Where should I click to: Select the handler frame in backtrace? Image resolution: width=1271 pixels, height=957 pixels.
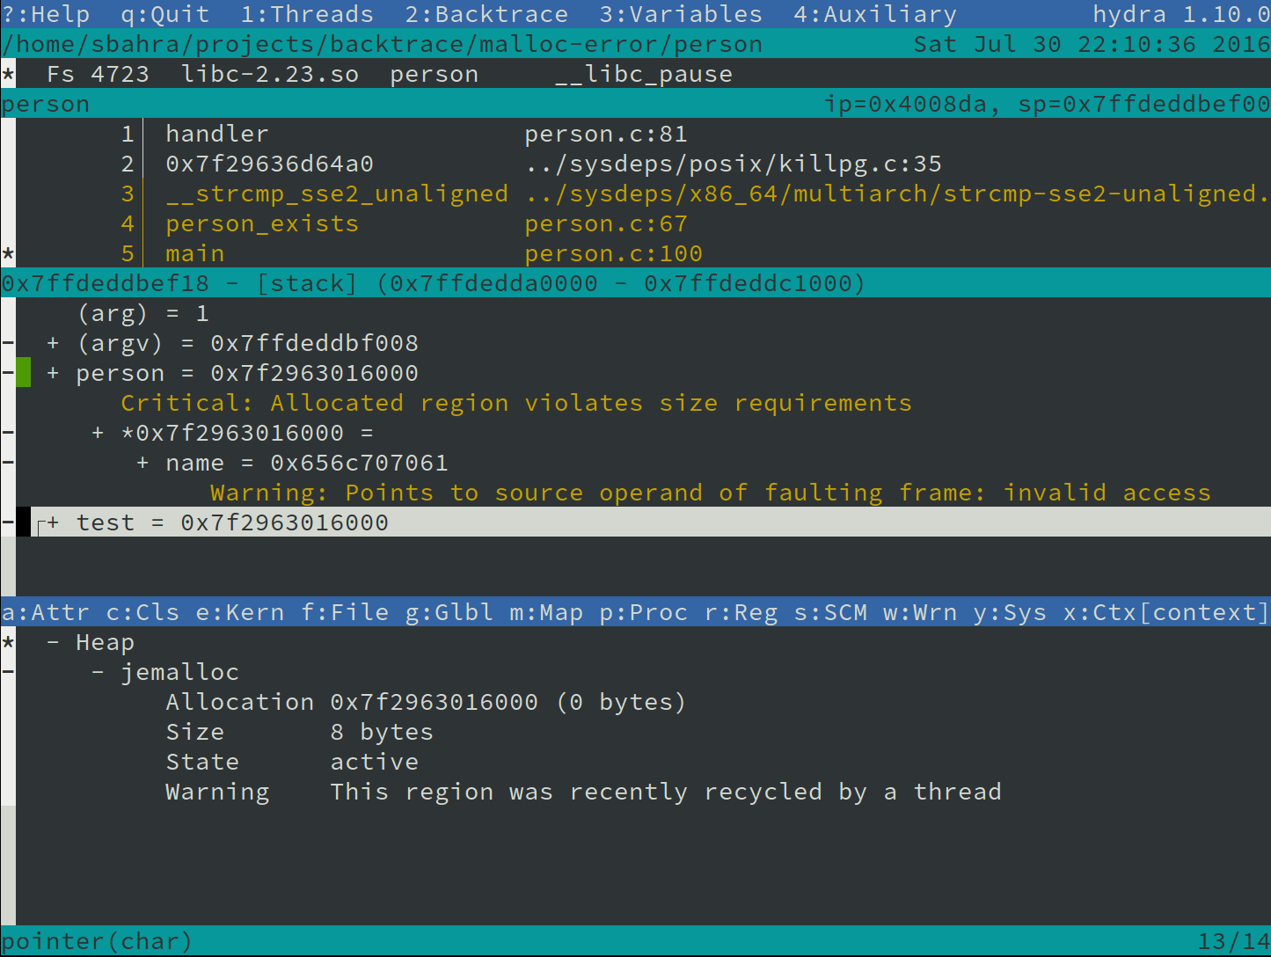[216, 134]
